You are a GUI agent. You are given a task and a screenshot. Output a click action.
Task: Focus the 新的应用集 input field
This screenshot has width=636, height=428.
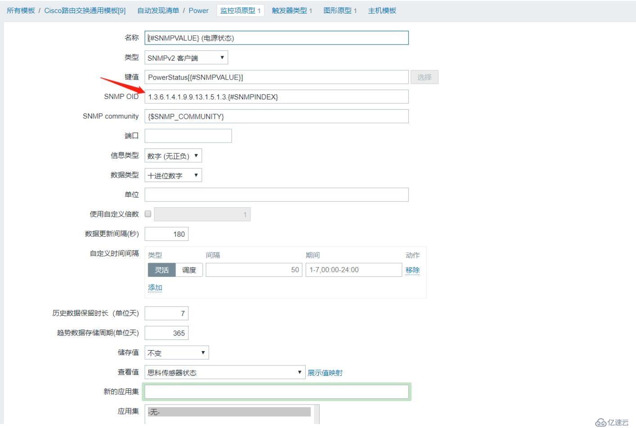tap(276, 392)
